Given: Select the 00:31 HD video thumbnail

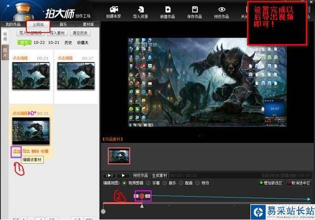Looking at the screenshot, I should (31, 131).
